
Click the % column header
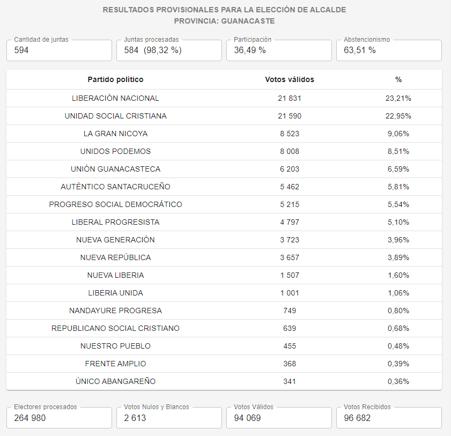point(398,79)
